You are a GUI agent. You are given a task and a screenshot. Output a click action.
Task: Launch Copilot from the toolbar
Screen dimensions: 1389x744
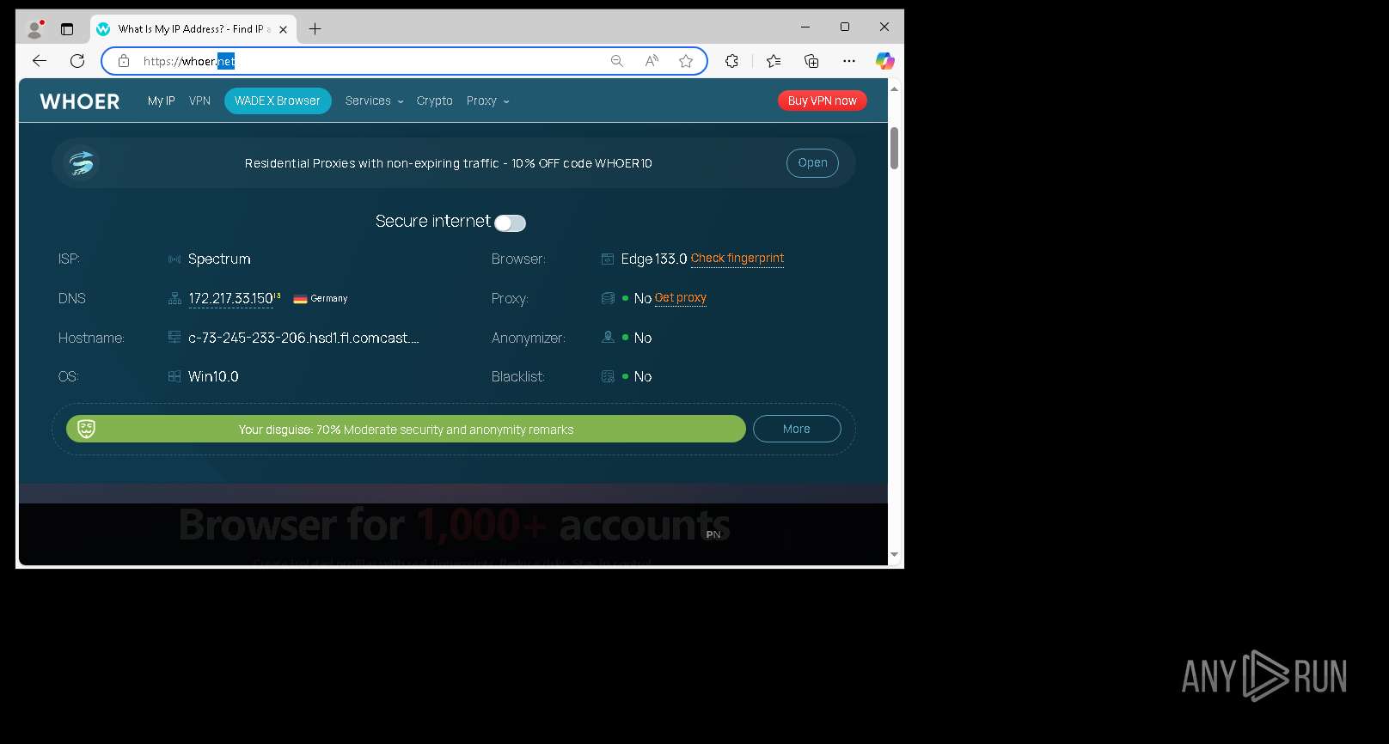point(884,61)
